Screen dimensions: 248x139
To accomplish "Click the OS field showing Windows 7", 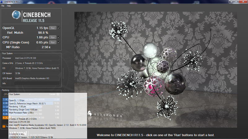I will pos(37,68).
